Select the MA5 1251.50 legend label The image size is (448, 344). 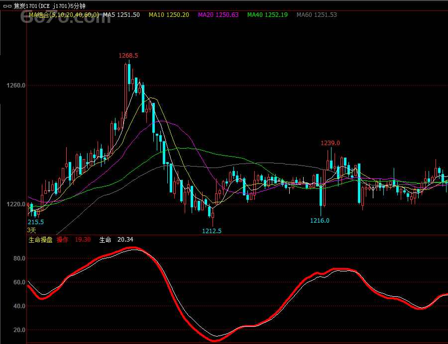point(121,15)
